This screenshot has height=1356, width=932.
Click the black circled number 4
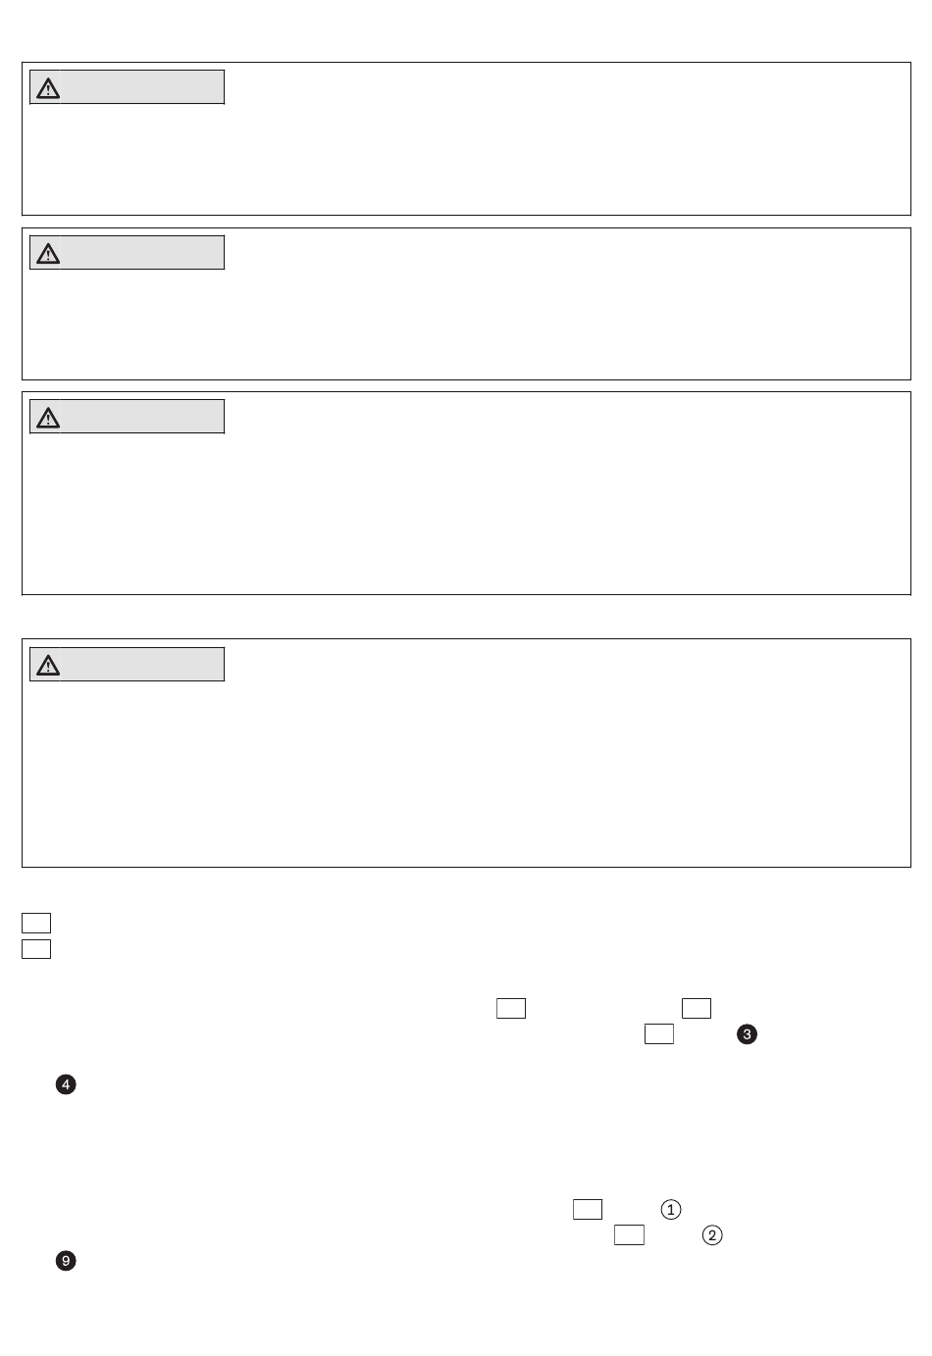[x=66, y=1084]
